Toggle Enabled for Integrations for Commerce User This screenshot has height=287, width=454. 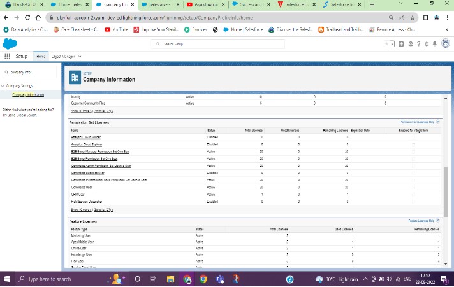[413, 187]
